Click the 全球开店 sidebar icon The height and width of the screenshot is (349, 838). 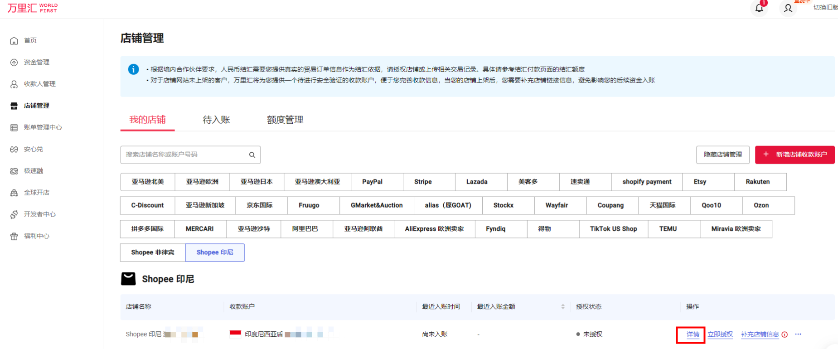tap(14, 193)
